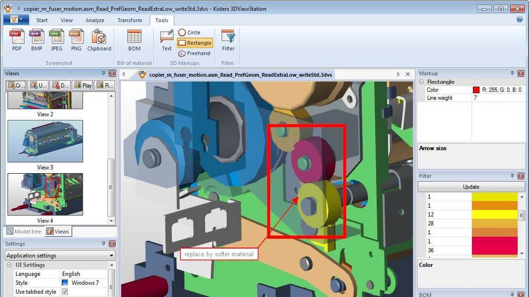The width and height of the screenshot is (529, 297).
Task: Open the BOM bill of material tool
Action: point(135,40)
